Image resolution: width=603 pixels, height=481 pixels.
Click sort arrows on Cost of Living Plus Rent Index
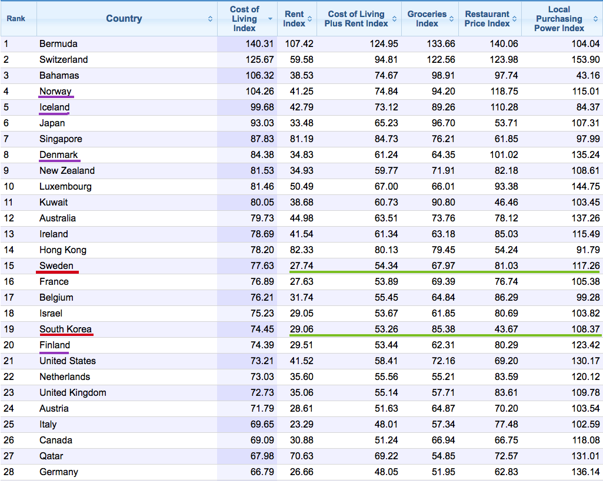click(x=394, y=18)
